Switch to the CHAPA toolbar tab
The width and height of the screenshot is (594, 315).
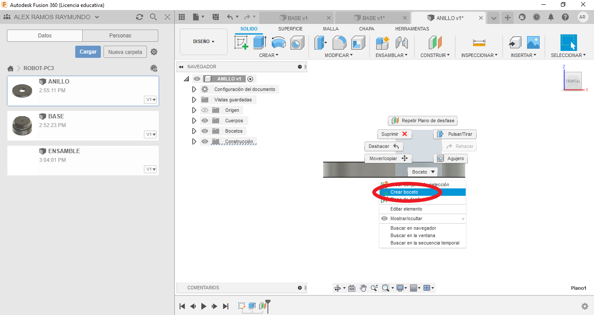(x=367, y=29)
